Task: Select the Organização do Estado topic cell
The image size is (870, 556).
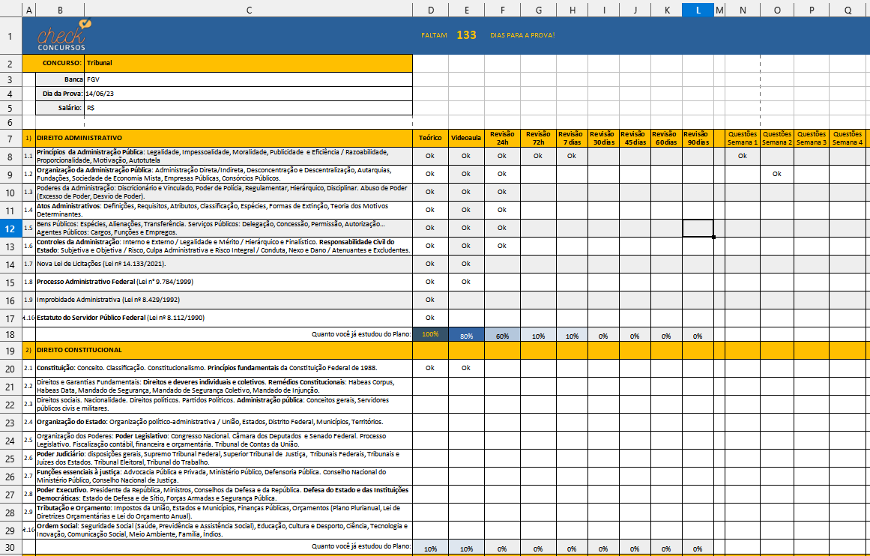Action: pos(223,422)
